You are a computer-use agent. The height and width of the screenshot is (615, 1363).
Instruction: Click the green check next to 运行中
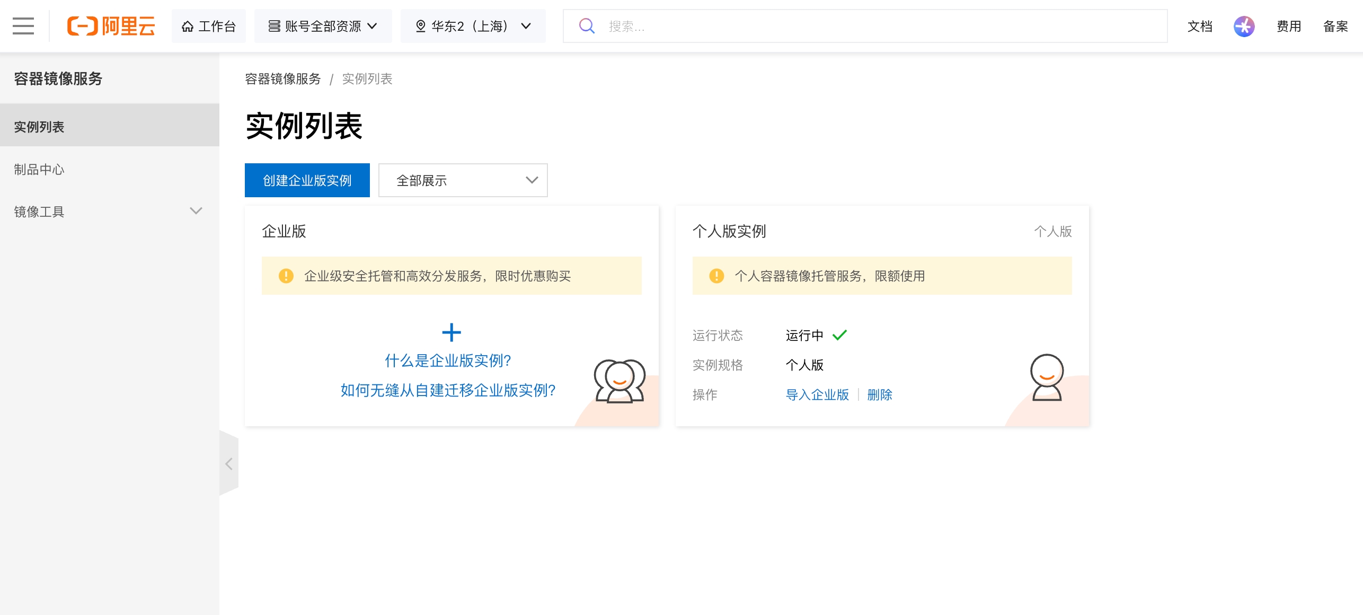pyautogui.click(x=840, y=335)
